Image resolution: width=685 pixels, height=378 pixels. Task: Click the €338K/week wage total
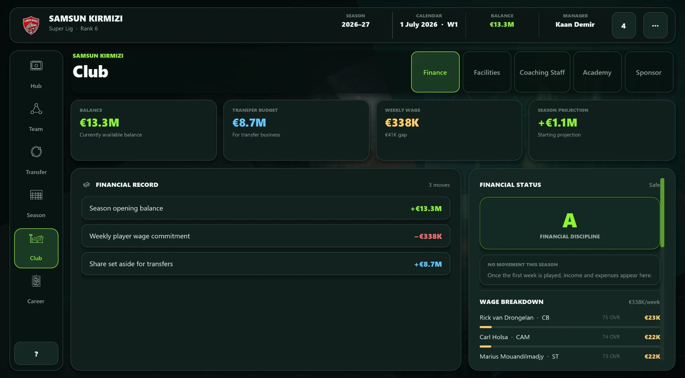point(644,302)
